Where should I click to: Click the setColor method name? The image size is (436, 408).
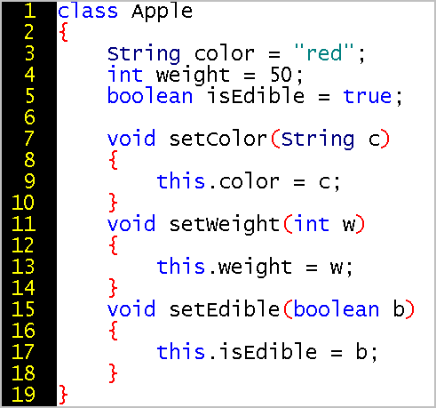tap(218, 139)
